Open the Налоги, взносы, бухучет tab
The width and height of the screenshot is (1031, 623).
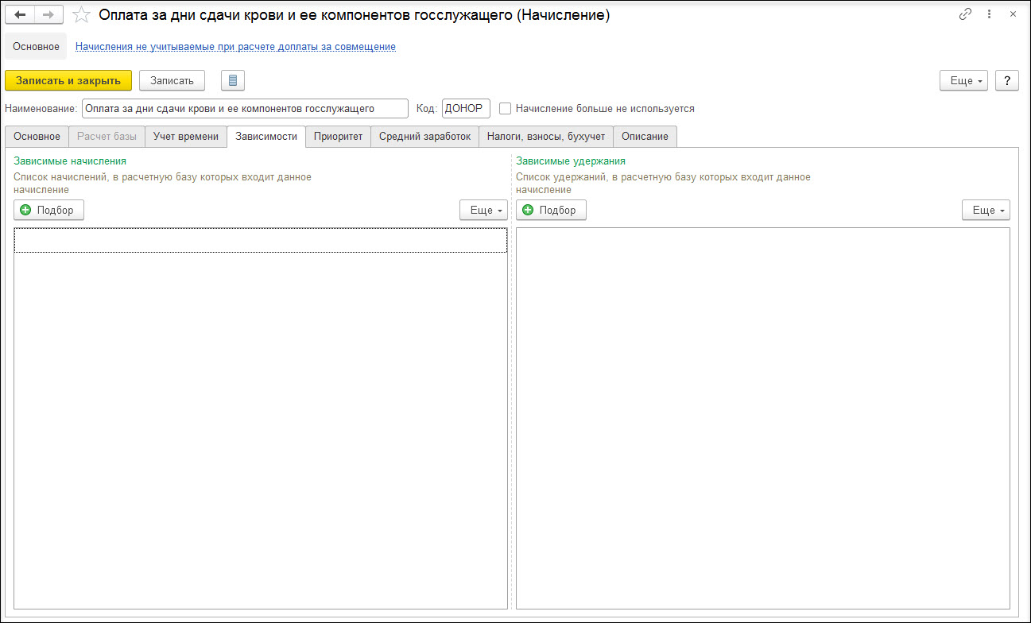(x=546, y=137)
